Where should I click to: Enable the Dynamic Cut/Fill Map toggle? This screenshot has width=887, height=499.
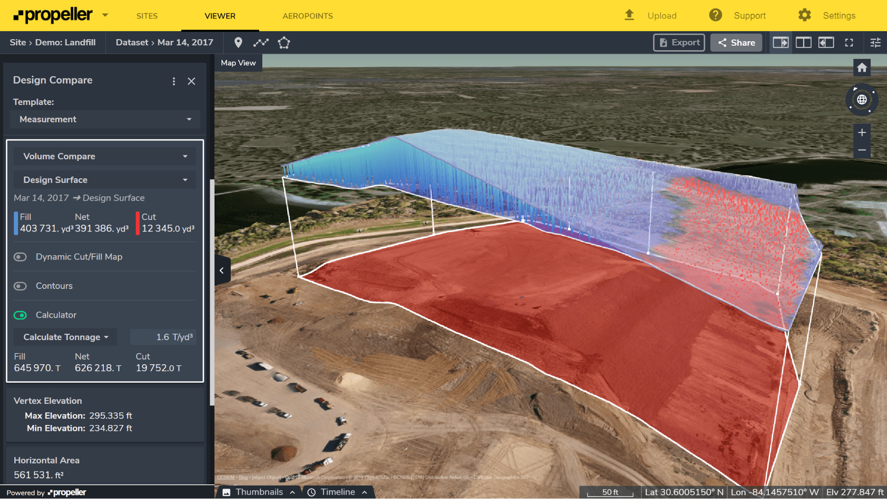[20, 256]
